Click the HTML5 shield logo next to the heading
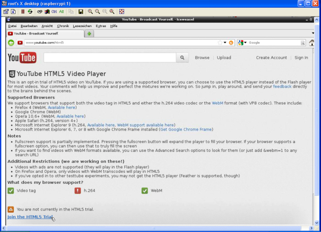Screen dimensions: 321x232 pos(11,74)
